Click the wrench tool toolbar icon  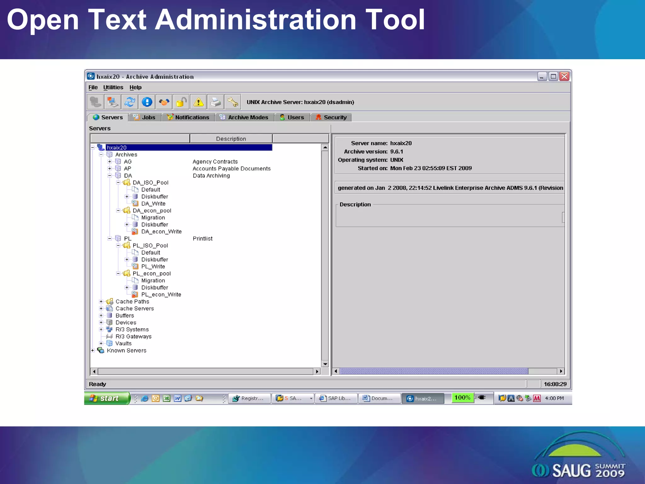tap(233, 102)
